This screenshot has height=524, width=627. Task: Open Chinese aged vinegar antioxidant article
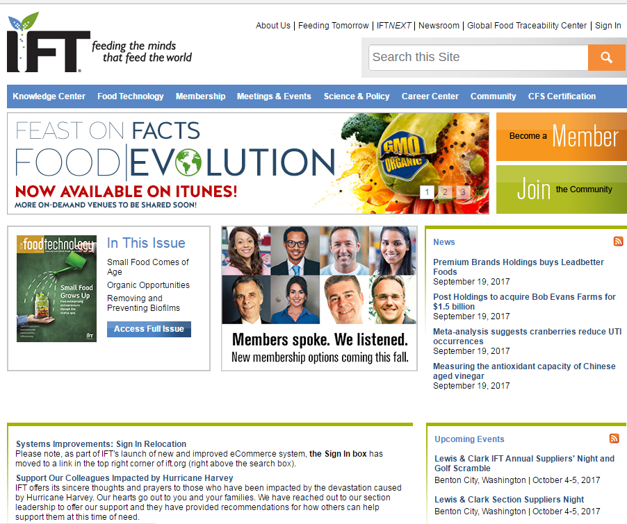[x=524, y=371]
